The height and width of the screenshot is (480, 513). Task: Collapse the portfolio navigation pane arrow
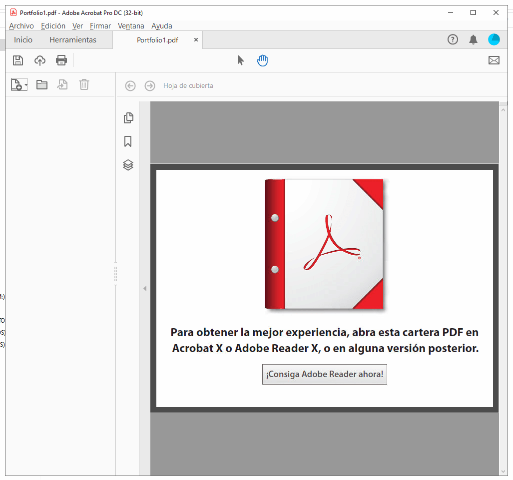click(144, 288)
